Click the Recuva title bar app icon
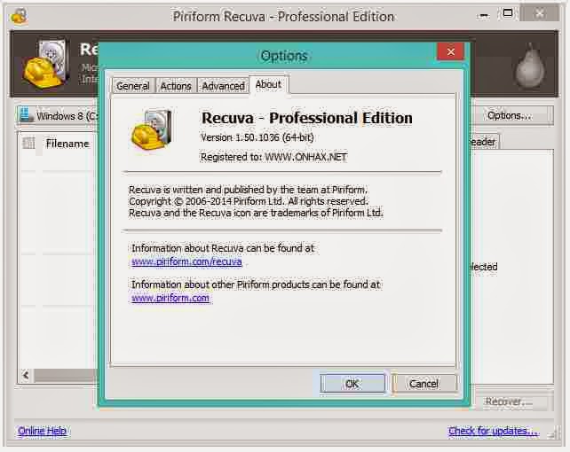This screenshot has height=452, width=570. coord(19,16)
